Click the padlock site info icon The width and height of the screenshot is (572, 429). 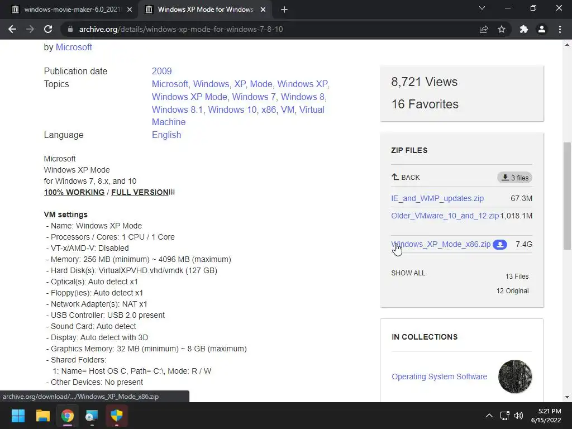(x=70, y=29)
